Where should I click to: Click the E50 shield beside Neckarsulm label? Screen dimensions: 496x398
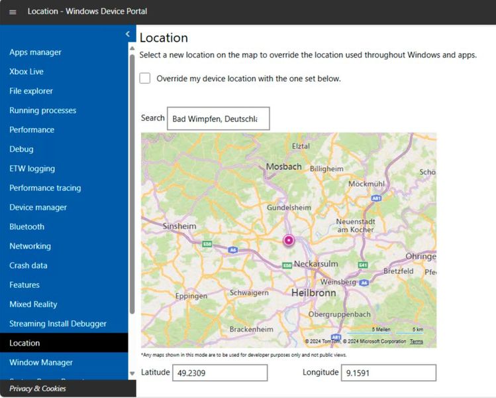(287, 265)
